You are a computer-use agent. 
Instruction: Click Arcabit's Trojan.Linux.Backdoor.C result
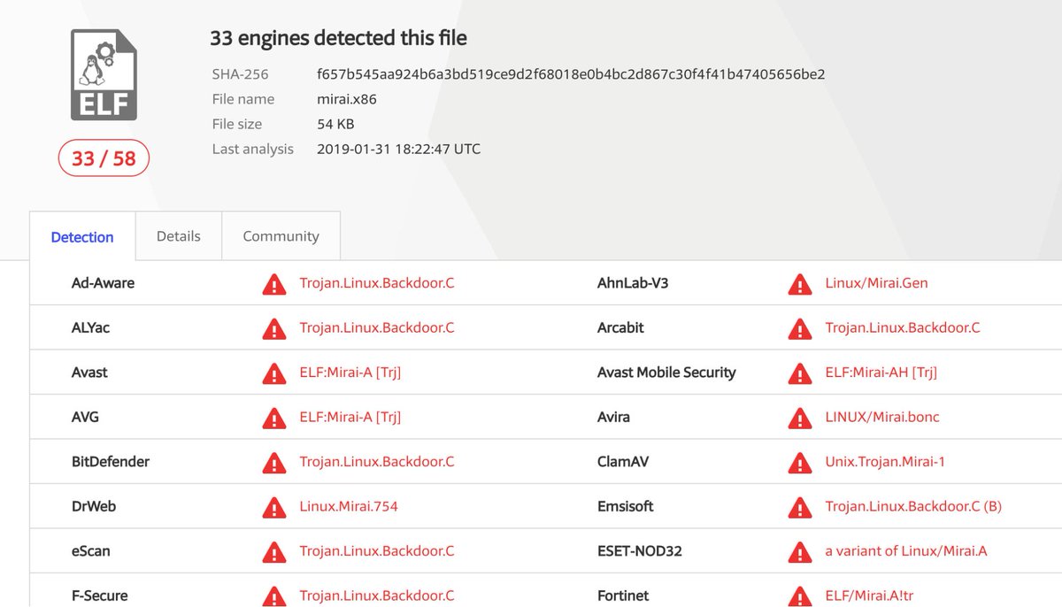[x=903, y=327]
